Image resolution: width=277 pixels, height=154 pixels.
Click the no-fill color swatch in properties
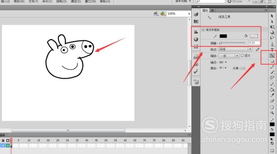254,36
